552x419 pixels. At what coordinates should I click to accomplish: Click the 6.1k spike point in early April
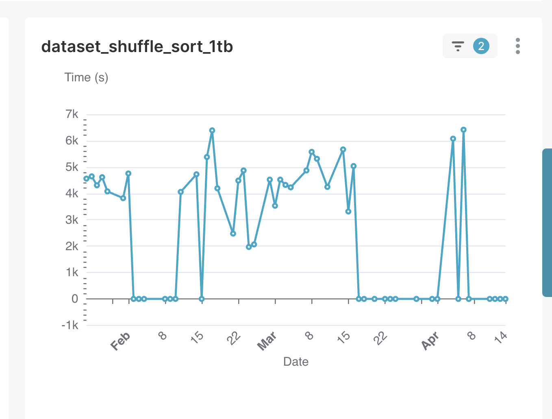(x=452, y=139)
